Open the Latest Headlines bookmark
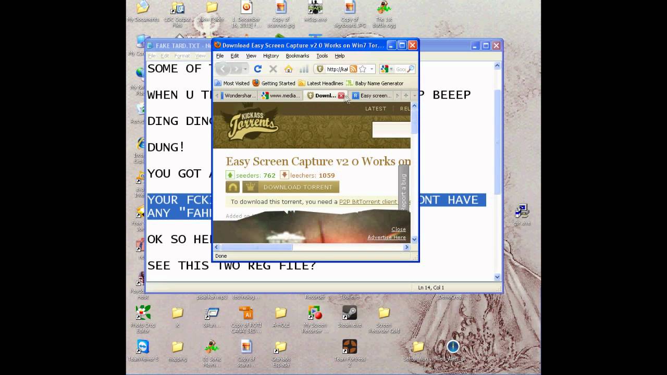This screenshot has height=375, width=667. pos(320,83)
